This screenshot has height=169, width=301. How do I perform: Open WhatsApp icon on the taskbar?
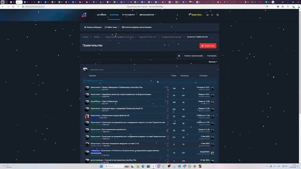tap(190, 166)
